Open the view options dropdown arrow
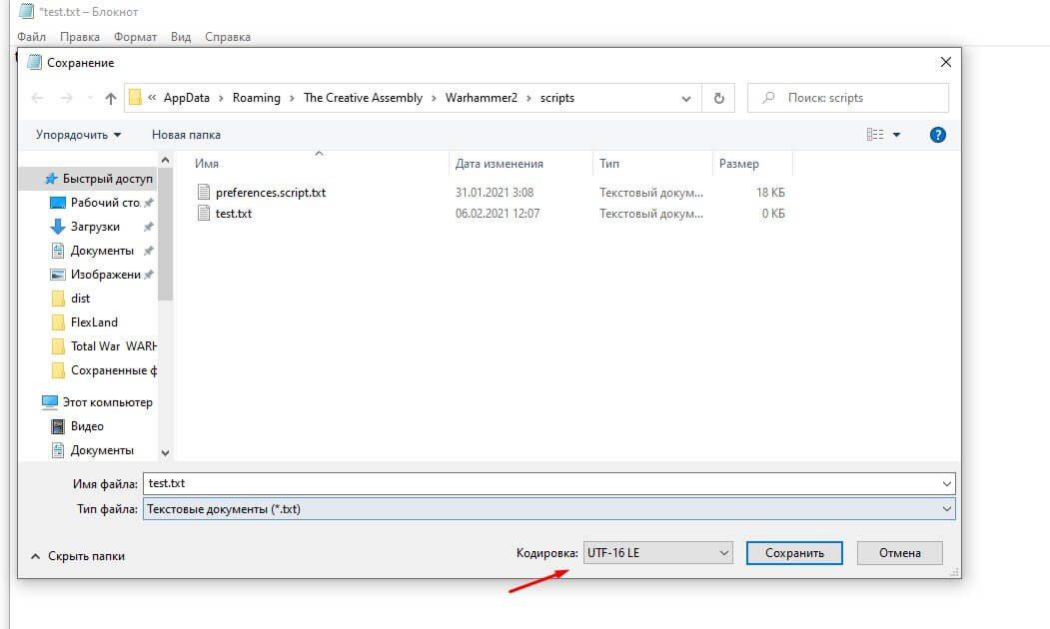Screen dimensions: 1050x629 896,135
